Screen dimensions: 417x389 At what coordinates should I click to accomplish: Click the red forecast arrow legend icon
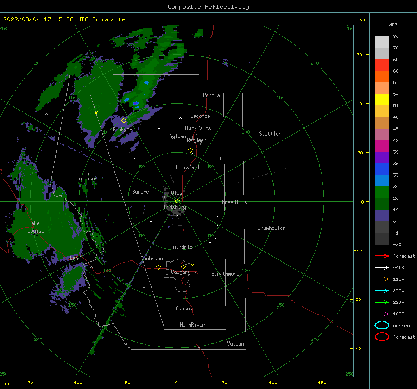382,256
